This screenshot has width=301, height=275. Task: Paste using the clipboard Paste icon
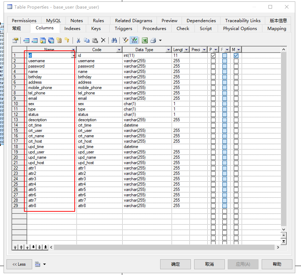tap(95, 40)
